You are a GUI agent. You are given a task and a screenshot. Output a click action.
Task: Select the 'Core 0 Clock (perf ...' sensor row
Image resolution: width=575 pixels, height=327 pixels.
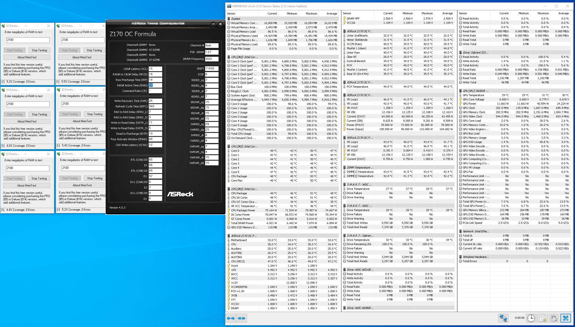(282, 61)
